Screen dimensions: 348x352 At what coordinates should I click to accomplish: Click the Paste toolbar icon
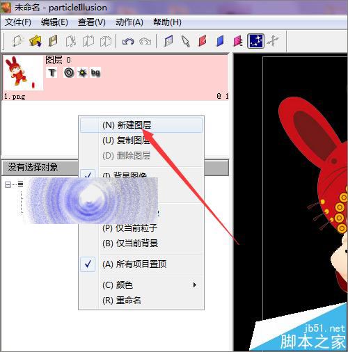pyautogui.click(x=106, y=41)
